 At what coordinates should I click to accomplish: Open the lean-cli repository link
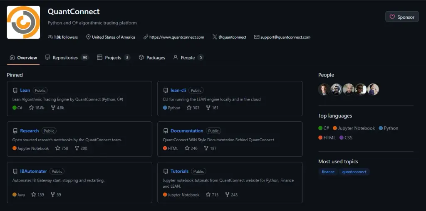178,90
